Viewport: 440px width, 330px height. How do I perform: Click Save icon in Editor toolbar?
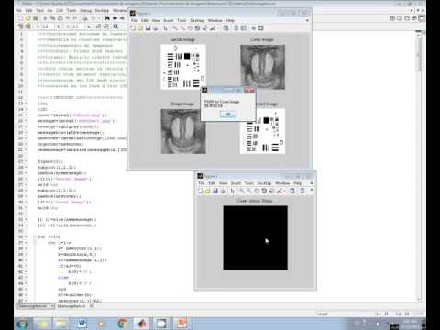tap(35, 18)
